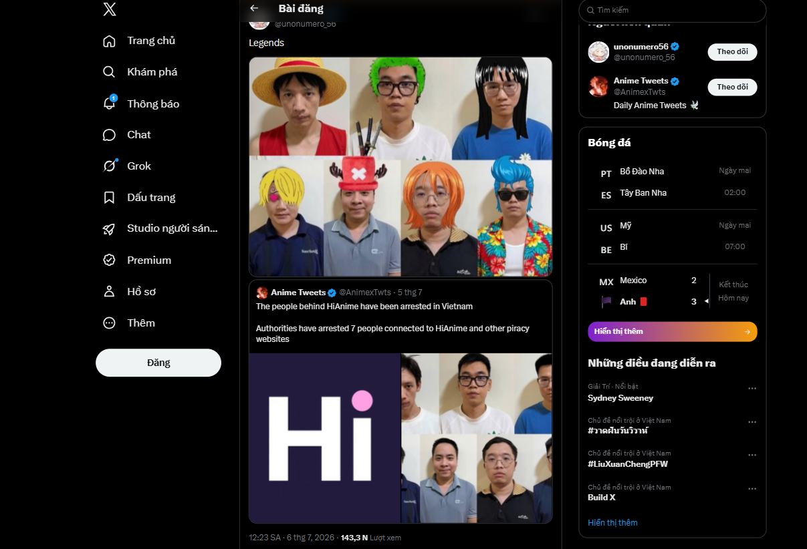Image resolution: width=807 pixels, height=549 pixels.
Task: Open more options for #วาดฝันวิวาห์ trend
Action: click(752, 421)
